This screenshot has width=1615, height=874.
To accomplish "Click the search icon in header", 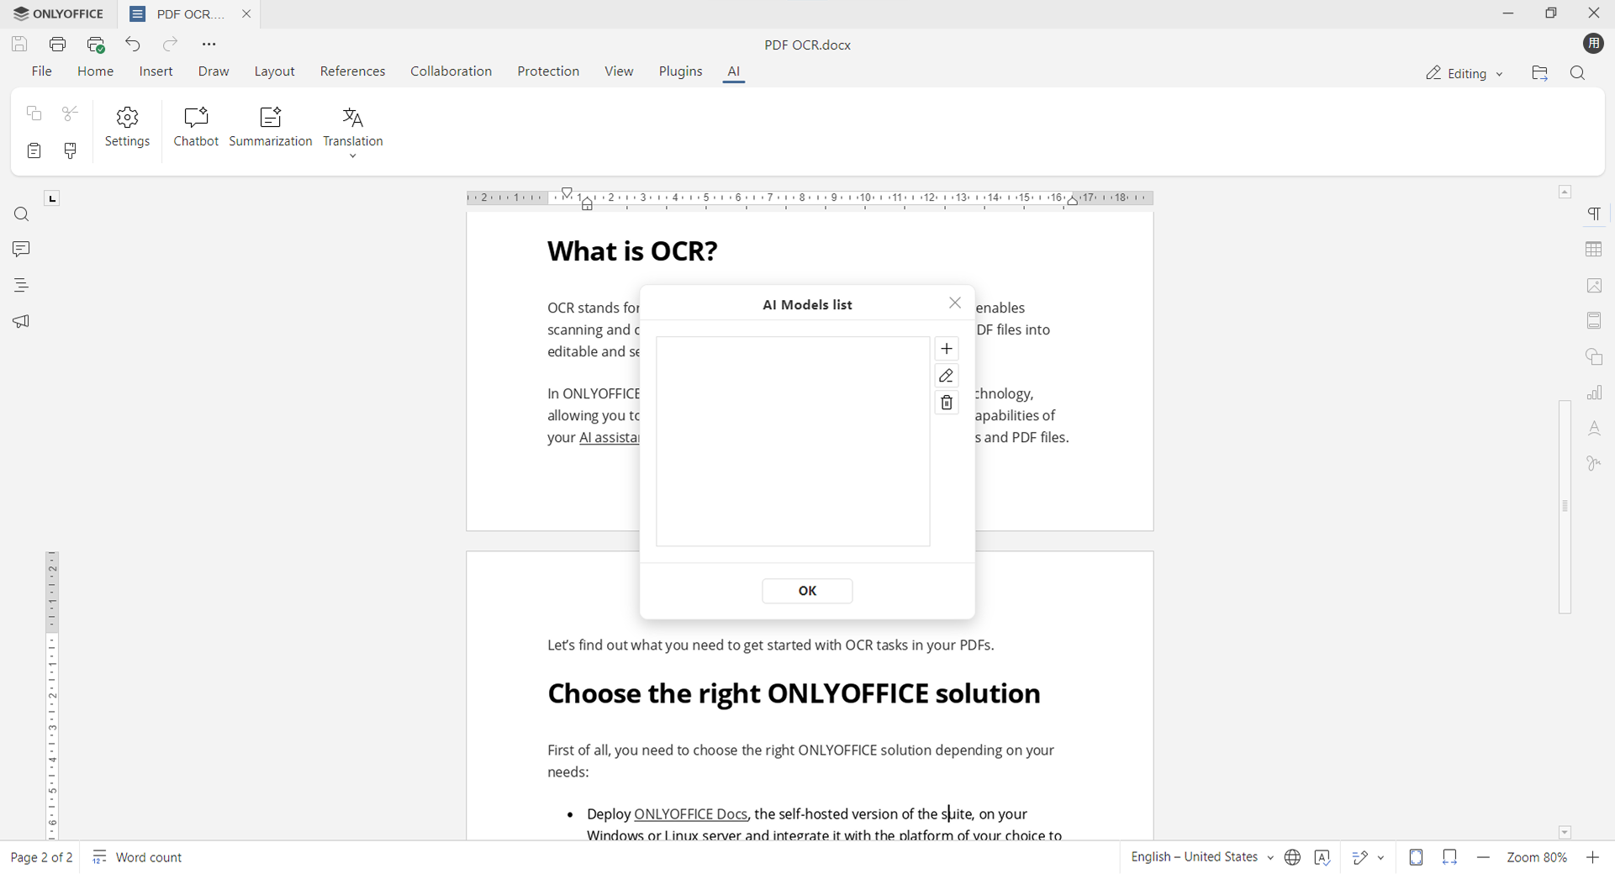I will pos(1578,74).
